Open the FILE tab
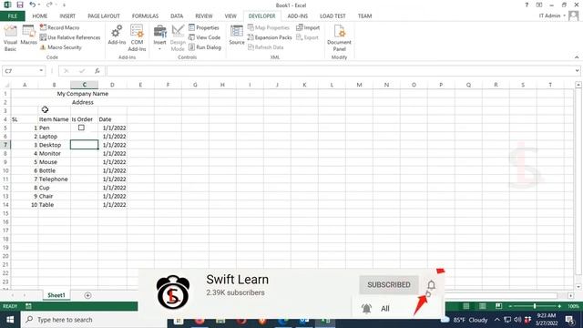The width and height of the screenshot is (583, 328). tap(12, 16)
